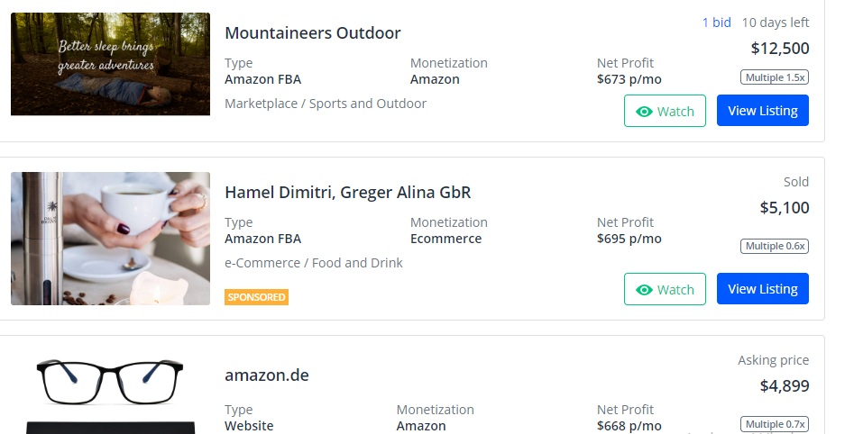This screenshot has height=434, width=863.
Task: Click the Multiple 0.7x badge
Action: coord(774,424)
